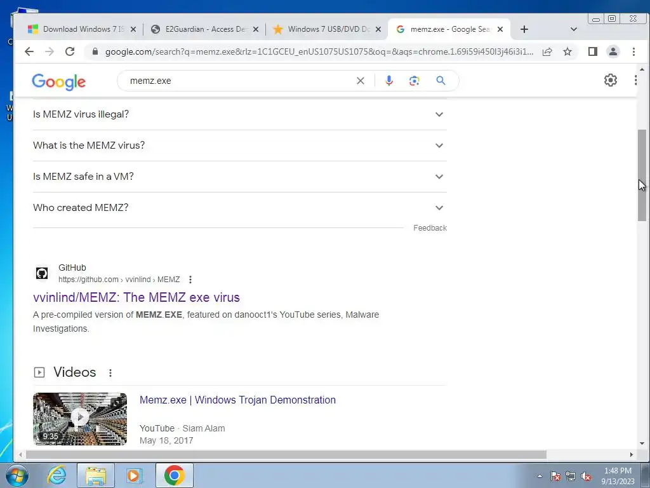
Task: Open the Chrome side panel
Action: point(593,51)
